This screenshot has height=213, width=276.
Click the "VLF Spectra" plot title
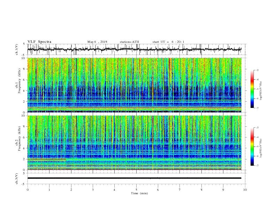click(x=39, y=42)
